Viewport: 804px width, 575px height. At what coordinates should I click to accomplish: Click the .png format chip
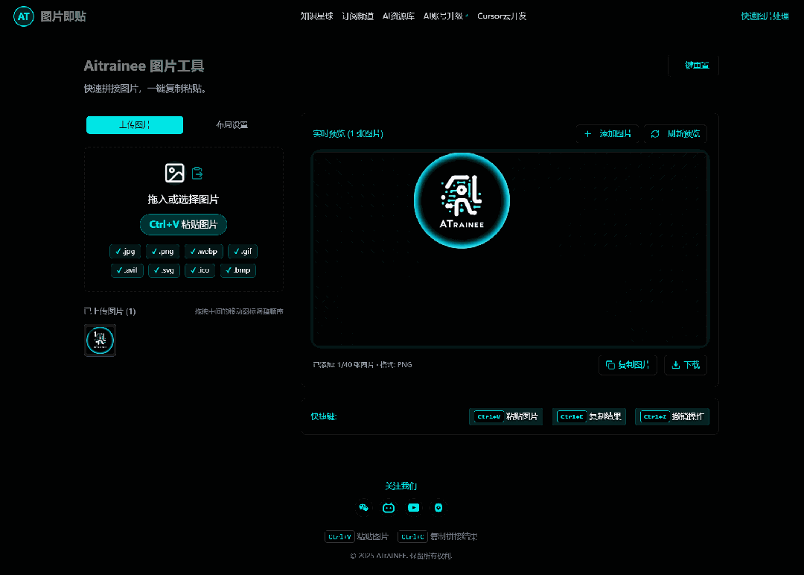tap(162, 251)
